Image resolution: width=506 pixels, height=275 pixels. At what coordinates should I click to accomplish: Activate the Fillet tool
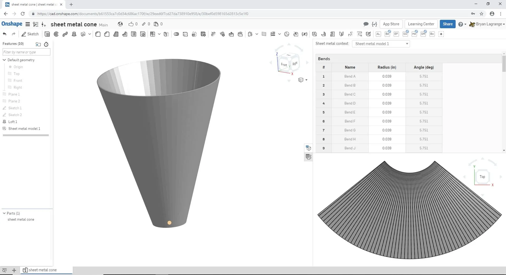pyautogui.click(x=98, y=34)
